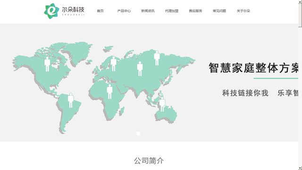Open 常见问题 in the navigation bar

219,11
